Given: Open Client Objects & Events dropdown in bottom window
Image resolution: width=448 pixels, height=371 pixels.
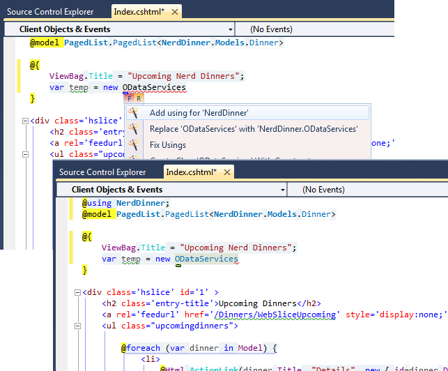Looking at the screenshot, I should (x=171, y=190).
